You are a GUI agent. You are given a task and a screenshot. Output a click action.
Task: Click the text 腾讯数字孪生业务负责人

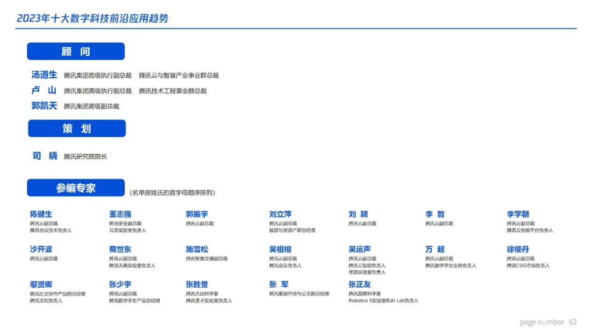450,266
